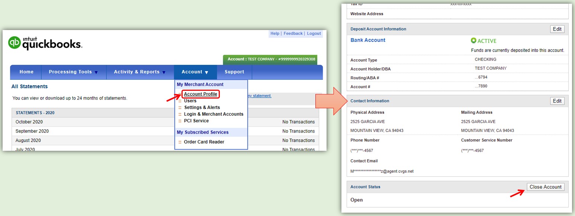Click the partially hidden statement link
Viewport: 575px width, 216px height.
click(x=260, y=96)
